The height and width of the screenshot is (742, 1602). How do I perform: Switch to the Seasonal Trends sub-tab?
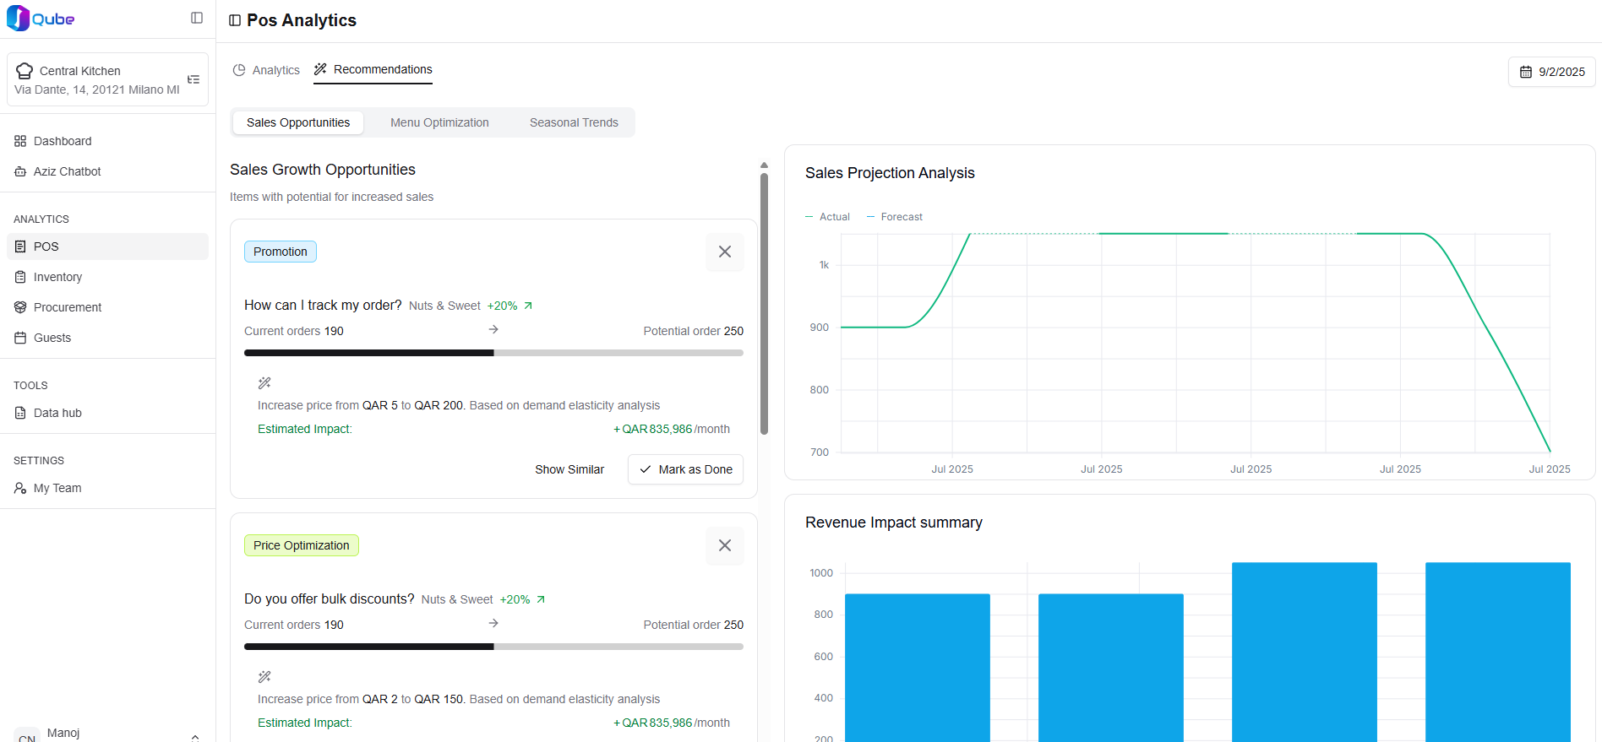574,122
